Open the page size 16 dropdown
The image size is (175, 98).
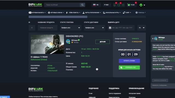(x=142, y=28)
